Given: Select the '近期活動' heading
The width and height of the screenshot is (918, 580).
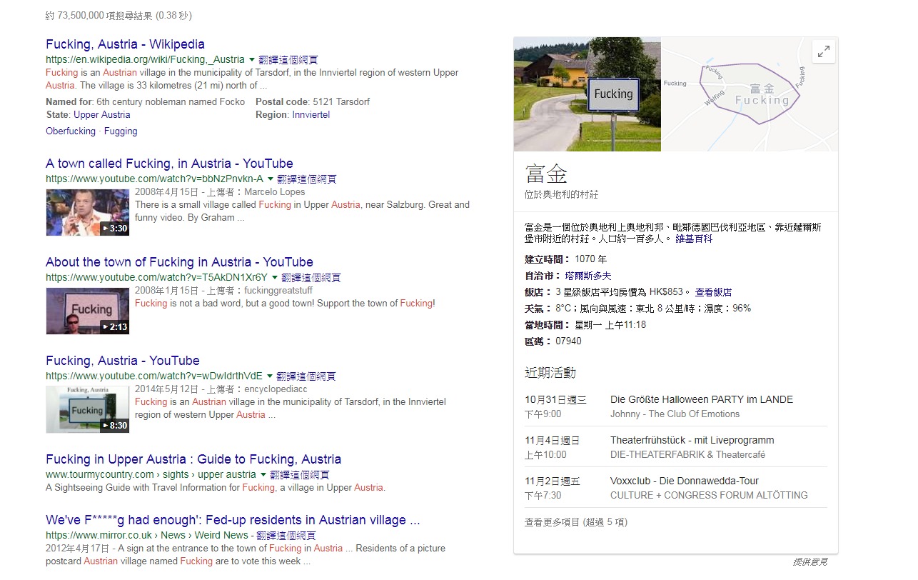Looking at the screenshot, I should tap(550, 372).
